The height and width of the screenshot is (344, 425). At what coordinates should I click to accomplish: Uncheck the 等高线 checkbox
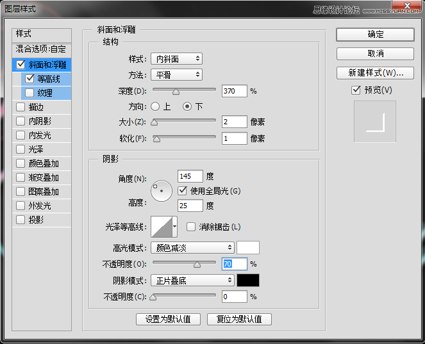[x=29, y=79]
